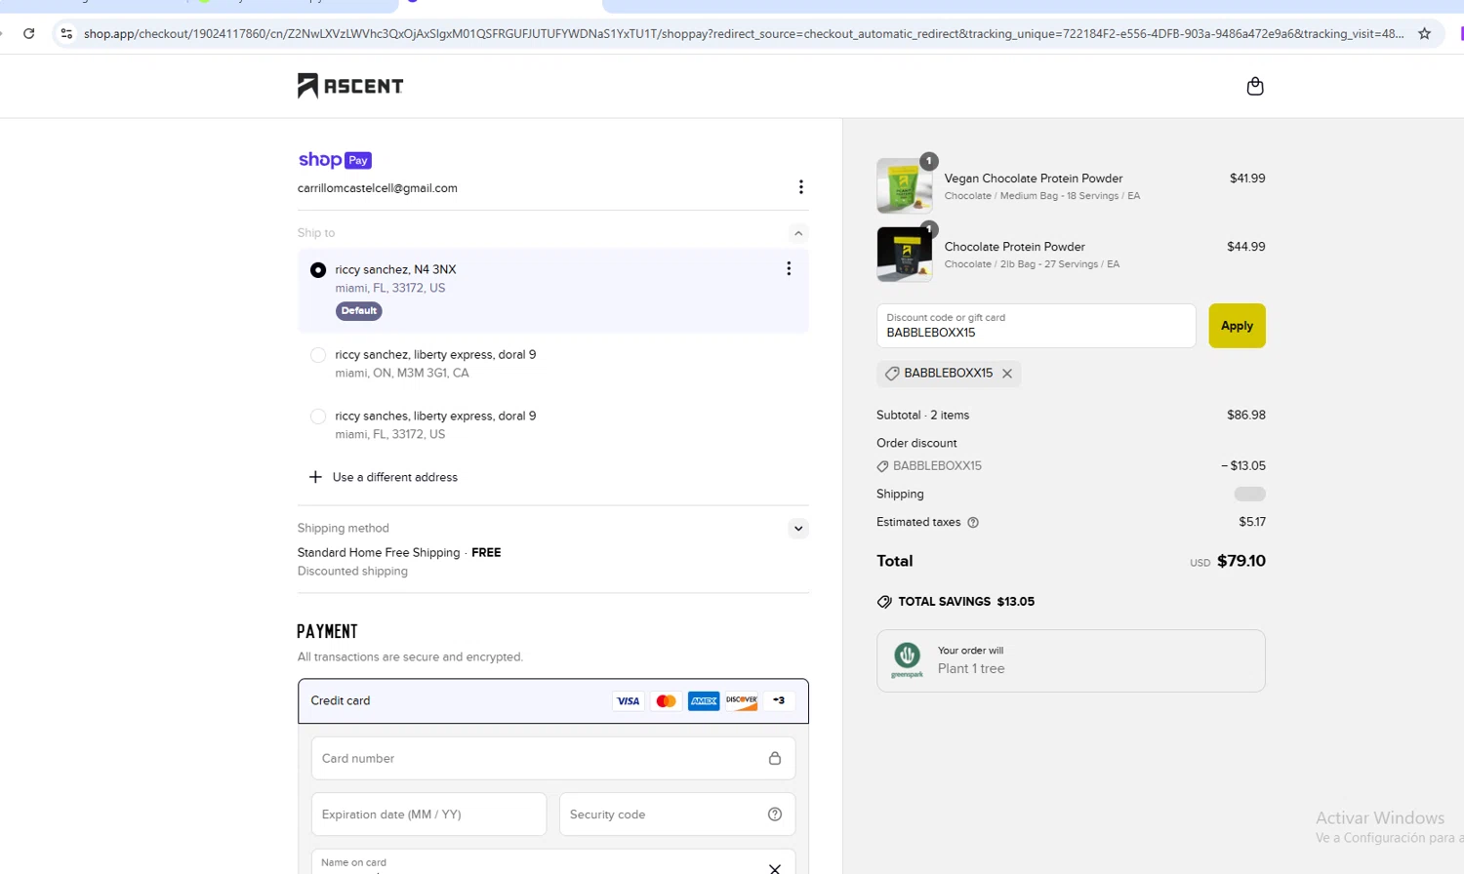Click the Default badge on address
The width and height of the screenshot is (1464, 874).
coord(359,311)
